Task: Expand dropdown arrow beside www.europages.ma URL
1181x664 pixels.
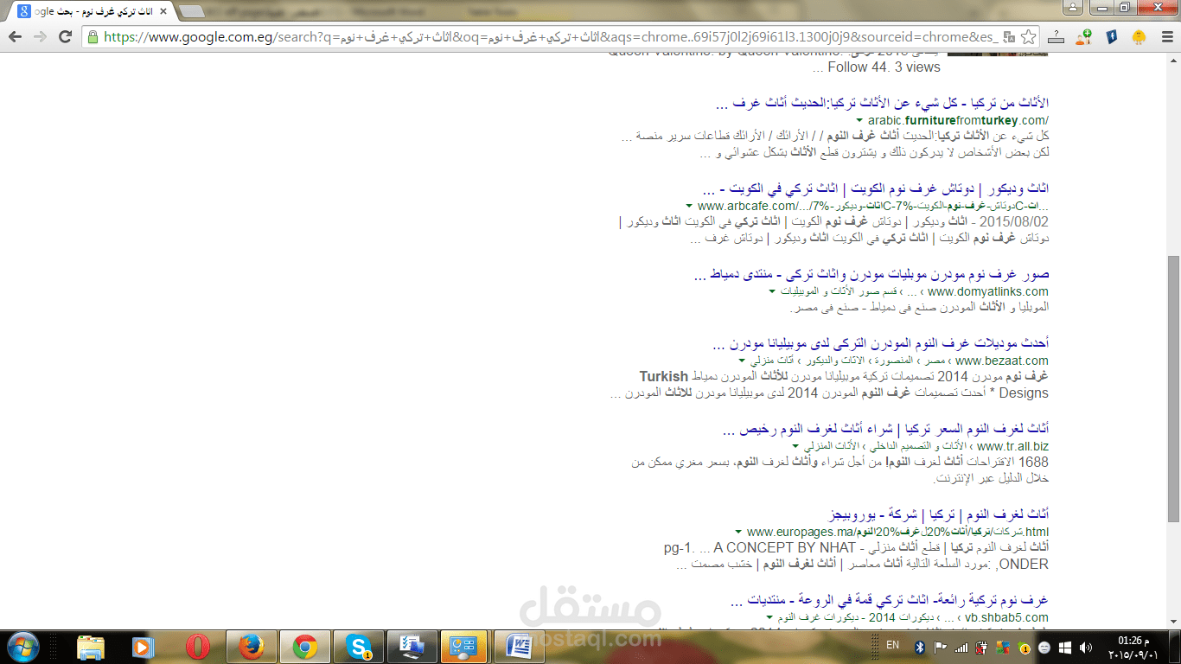Action: click(x=737, y=532)
